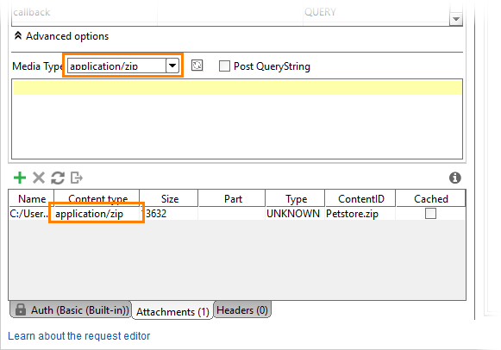
Task: Click into yellow request body field
Action: pos(238,88)
